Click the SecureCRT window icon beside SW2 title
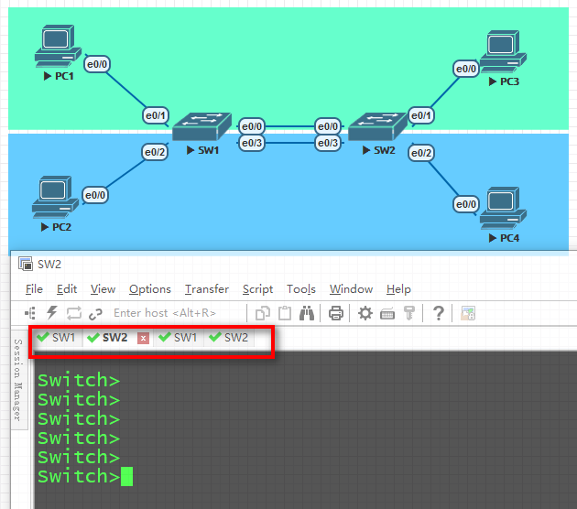 [x=26, y=264]
